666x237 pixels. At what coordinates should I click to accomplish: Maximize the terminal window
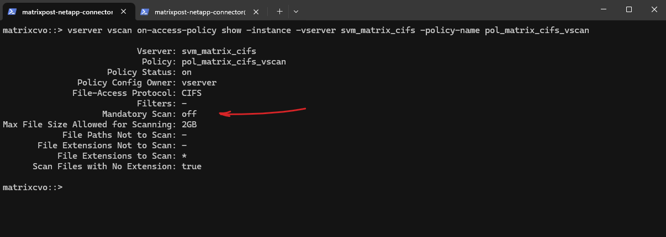coord(629,9)
